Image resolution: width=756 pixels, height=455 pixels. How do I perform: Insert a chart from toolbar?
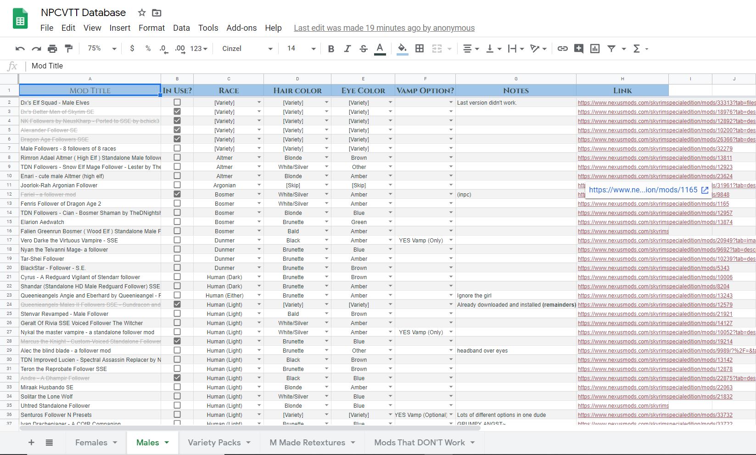pyautogui.click(x=595, y=49)
